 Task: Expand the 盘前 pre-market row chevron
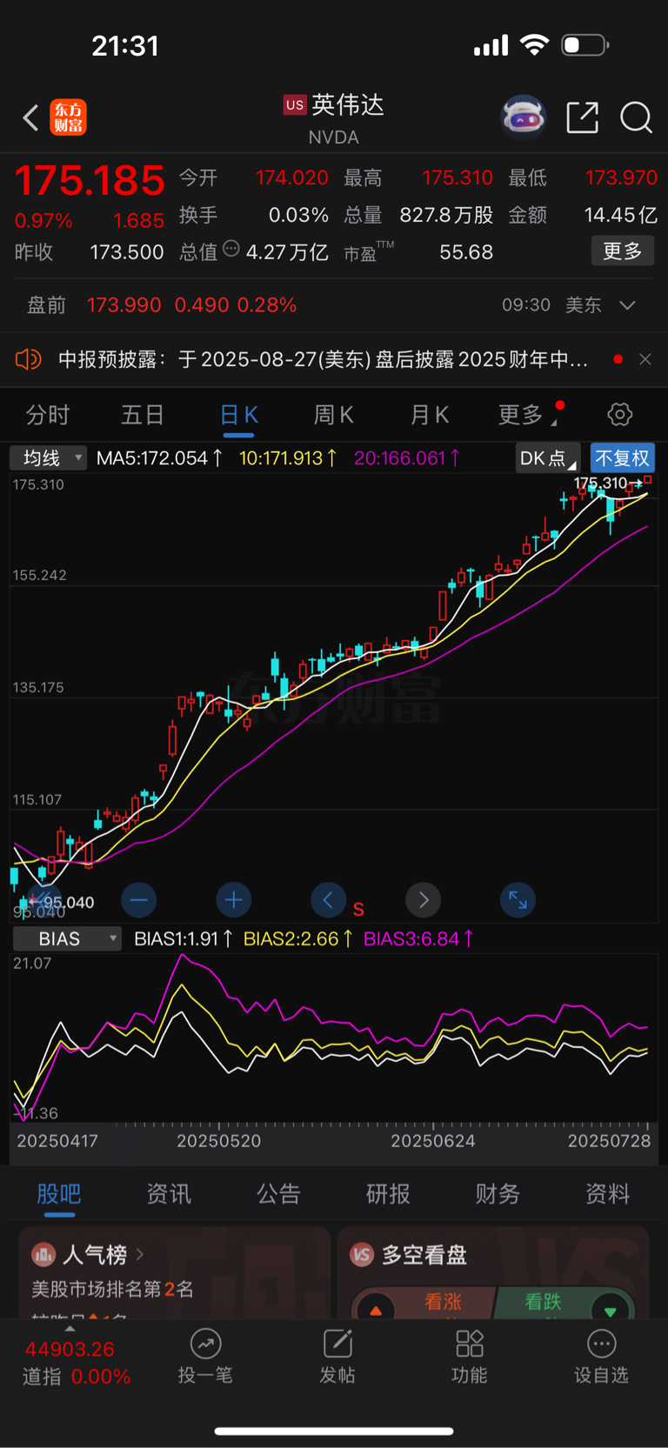627,305
